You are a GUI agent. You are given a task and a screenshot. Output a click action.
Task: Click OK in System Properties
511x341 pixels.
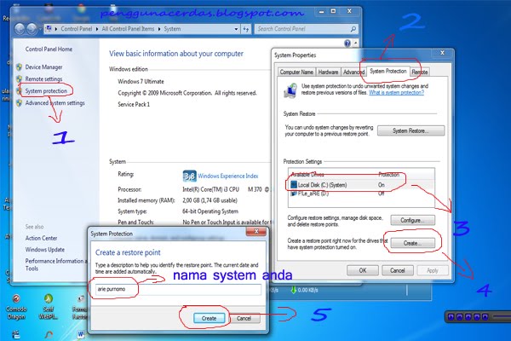click(x=363, y=270)
